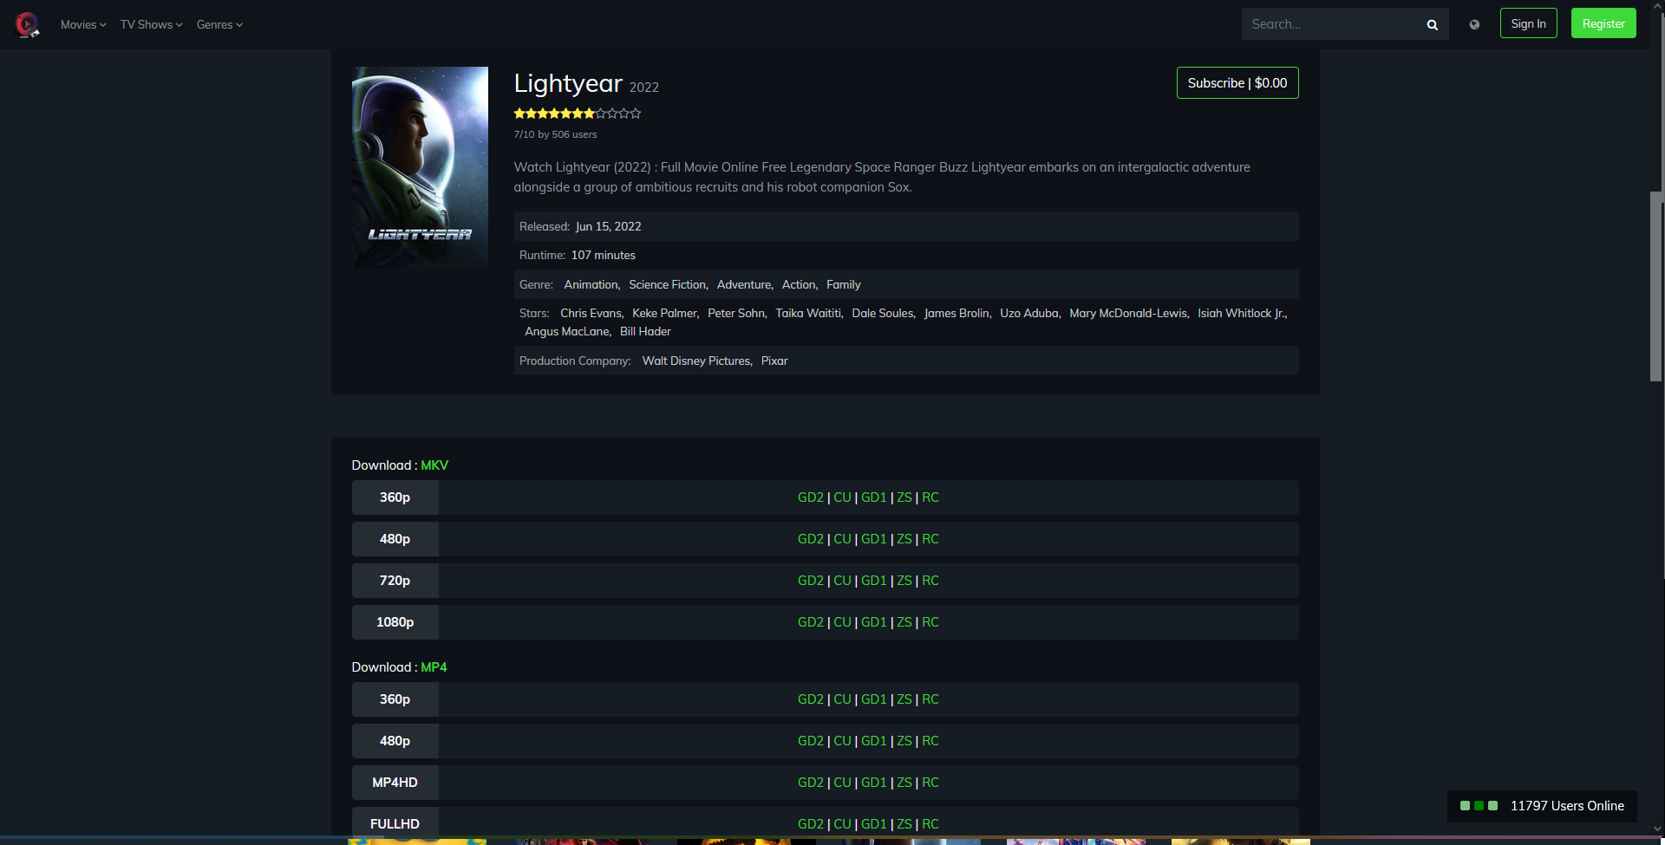Click the Sign In button
This screenshot has width=1665, height=845.
1528,23
